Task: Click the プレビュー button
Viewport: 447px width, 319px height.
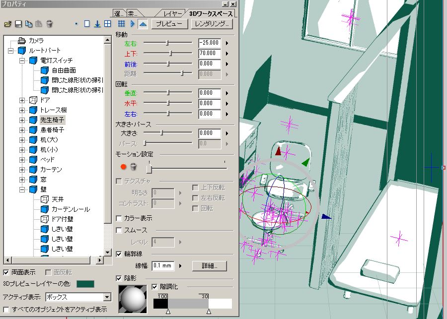Action: (x=169, y=24)
